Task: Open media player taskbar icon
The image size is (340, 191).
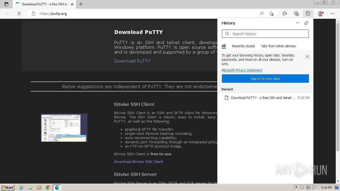Action: (x=39, y=188)
